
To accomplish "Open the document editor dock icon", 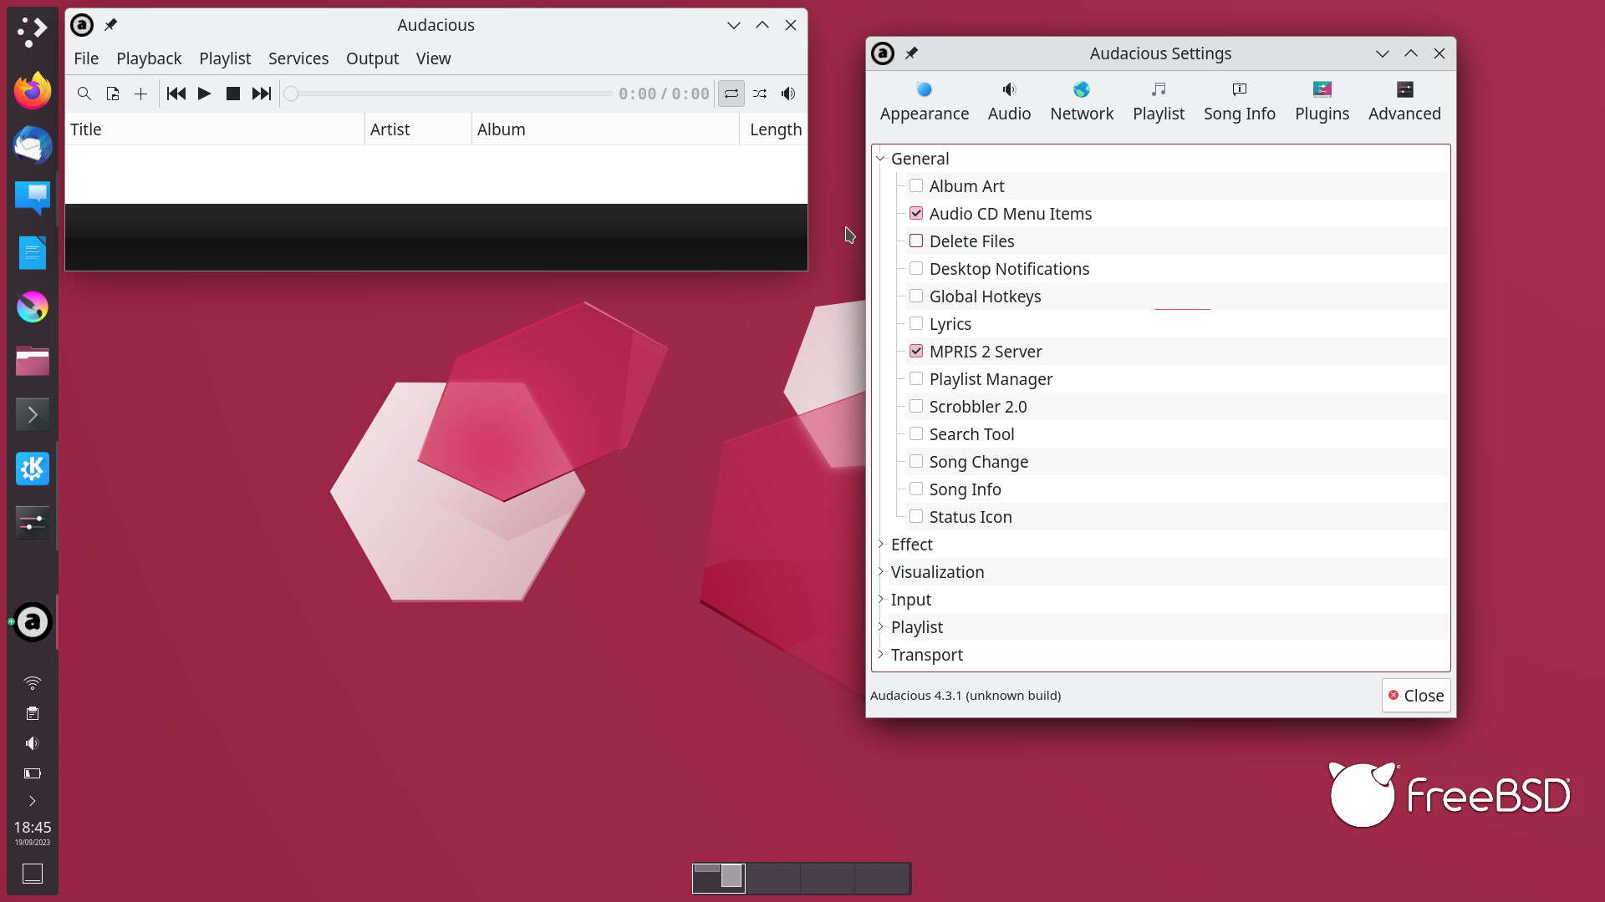I will [x=33, y=253].
